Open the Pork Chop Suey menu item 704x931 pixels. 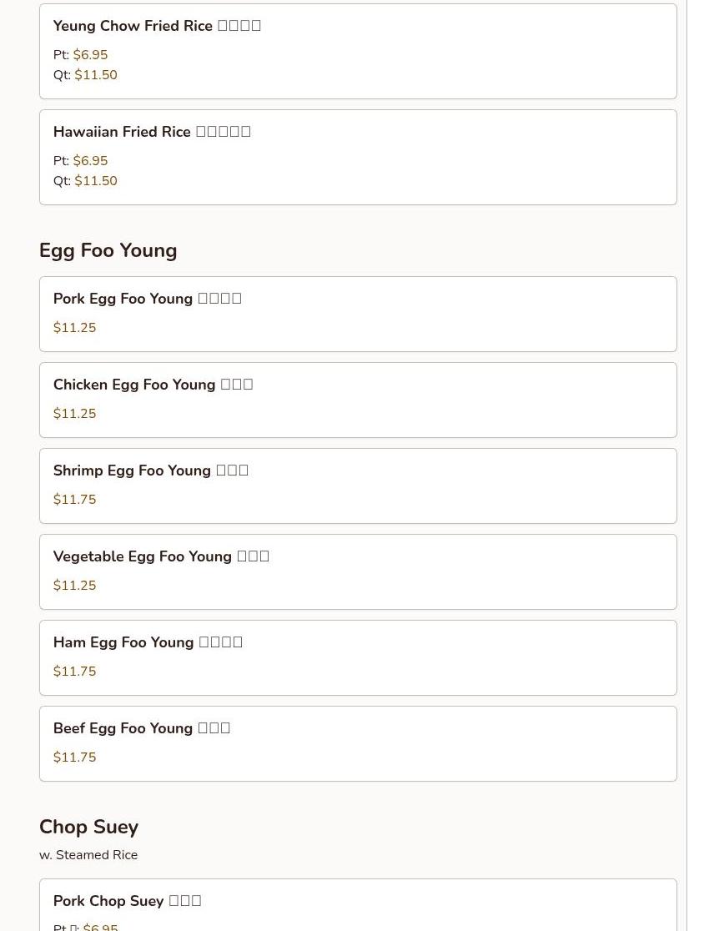(x=127, y=901)
